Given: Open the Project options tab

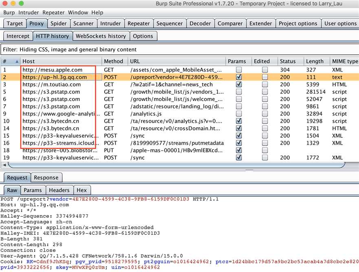Looking at the screenshot, I should click(298, 24).
